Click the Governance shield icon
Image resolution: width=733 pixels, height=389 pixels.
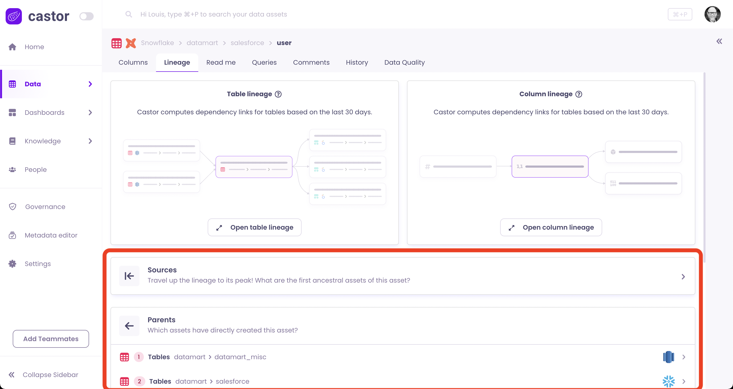point(12,207)
